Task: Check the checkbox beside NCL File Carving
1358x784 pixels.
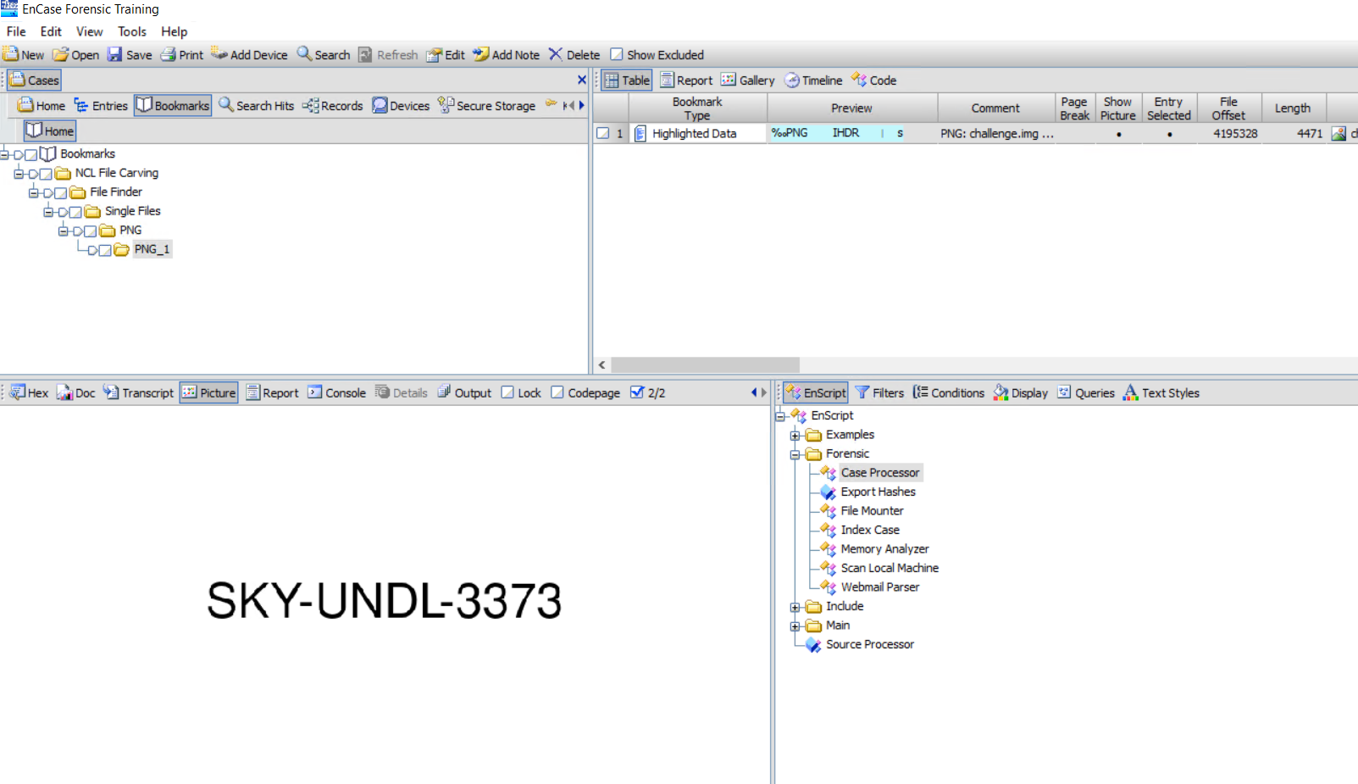Action: [46, 174]
